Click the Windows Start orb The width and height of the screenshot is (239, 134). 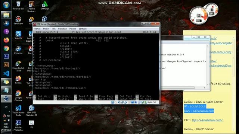(x=6, y=5)
